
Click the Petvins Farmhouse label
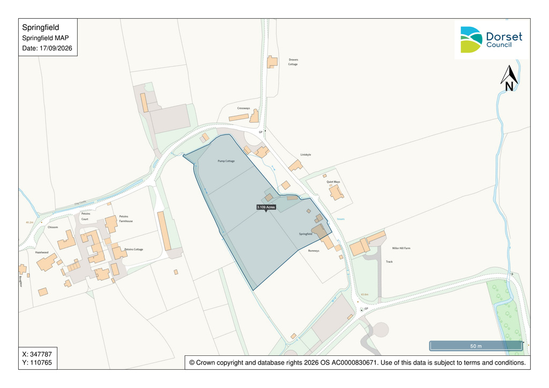125,219
